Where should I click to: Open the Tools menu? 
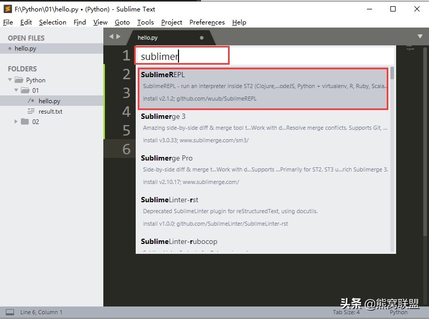(146, 22)
